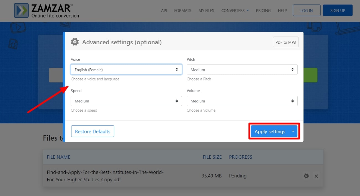Open MY FILES from the top navigation
The width and height of the screenshot is (360, 196).
[206, 11]
